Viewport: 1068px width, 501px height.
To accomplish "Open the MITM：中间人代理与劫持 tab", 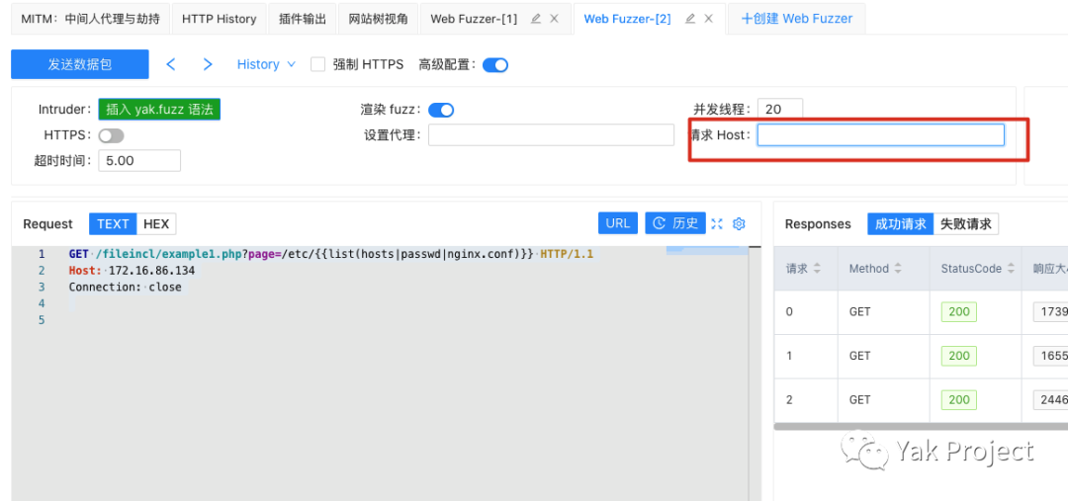I will pos(90,19).
